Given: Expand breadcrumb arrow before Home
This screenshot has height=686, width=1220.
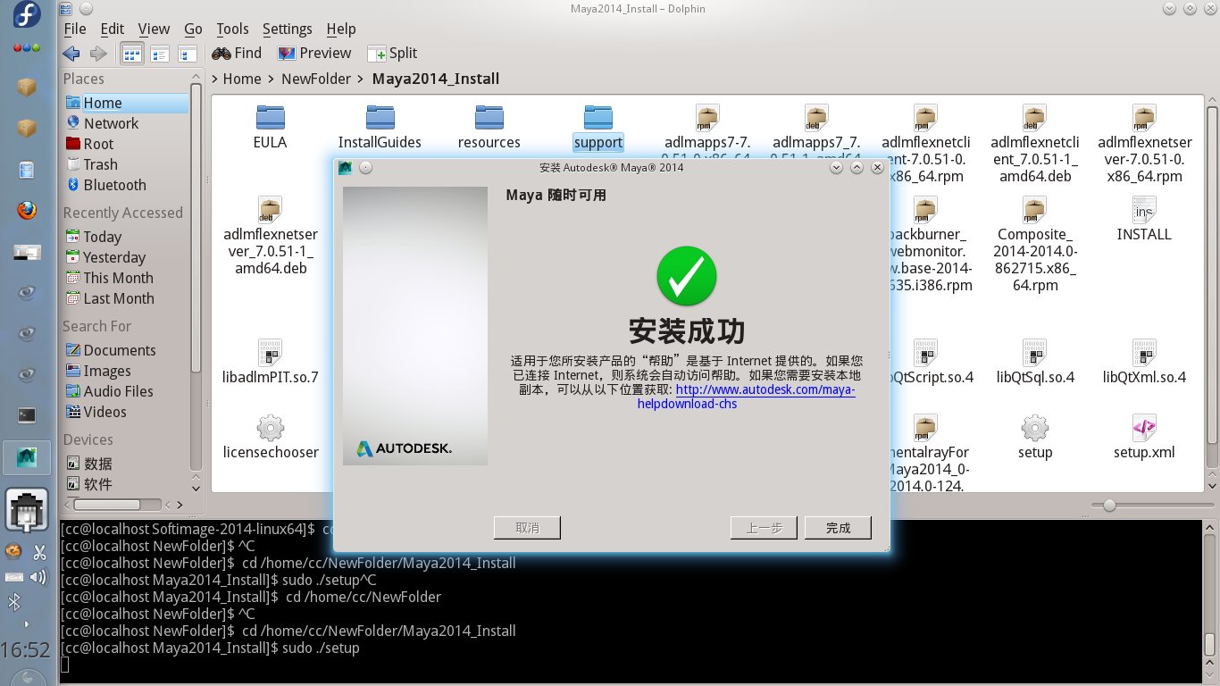Looking at the screenshot, I should click(215, 79).
